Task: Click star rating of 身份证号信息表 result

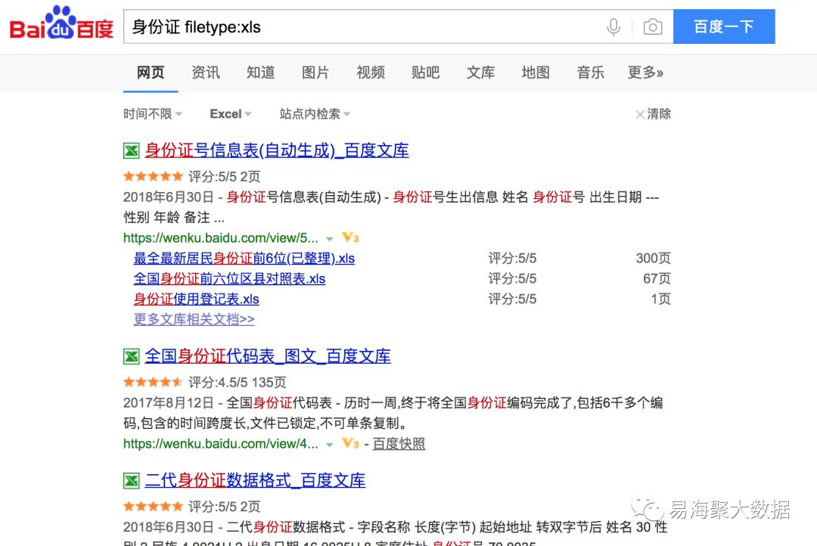Action: coord(153,176)
